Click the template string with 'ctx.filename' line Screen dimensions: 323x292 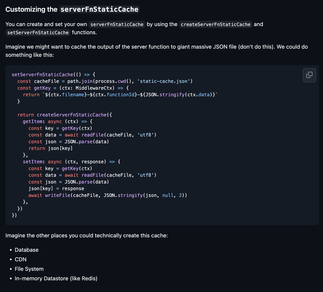[x=120, y=95]
